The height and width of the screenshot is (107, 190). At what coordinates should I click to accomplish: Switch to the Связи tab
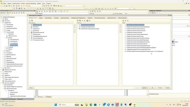pos(41,18)
